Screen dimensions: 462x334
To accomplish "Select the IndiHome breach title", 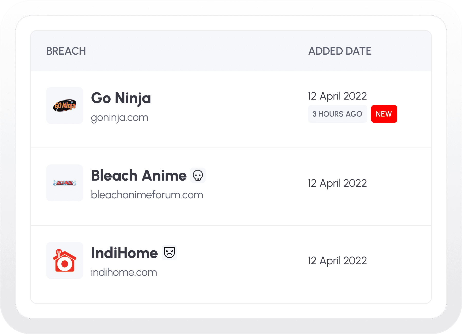I will pyautogui.click(x=124, y=253).
